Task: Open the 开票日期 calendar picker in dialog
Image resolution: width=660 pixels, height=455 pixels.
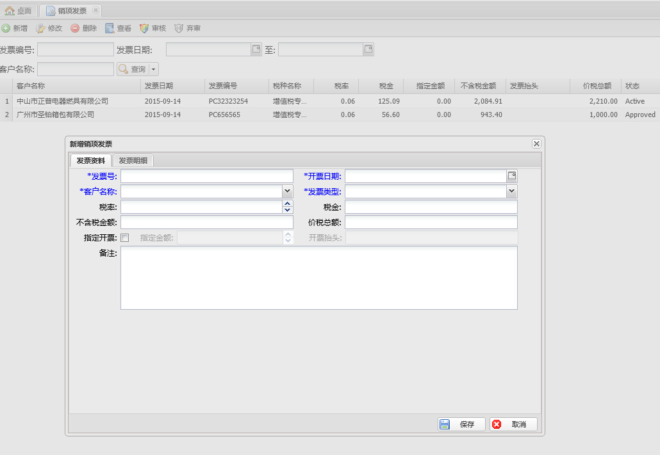Action: (512, 176)
